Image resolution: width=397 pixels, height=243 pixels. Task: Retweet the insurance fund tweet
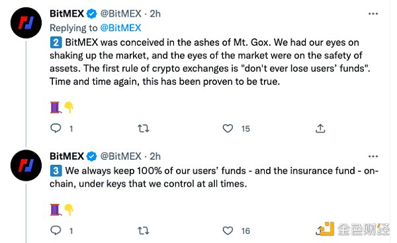pos(144,230)
